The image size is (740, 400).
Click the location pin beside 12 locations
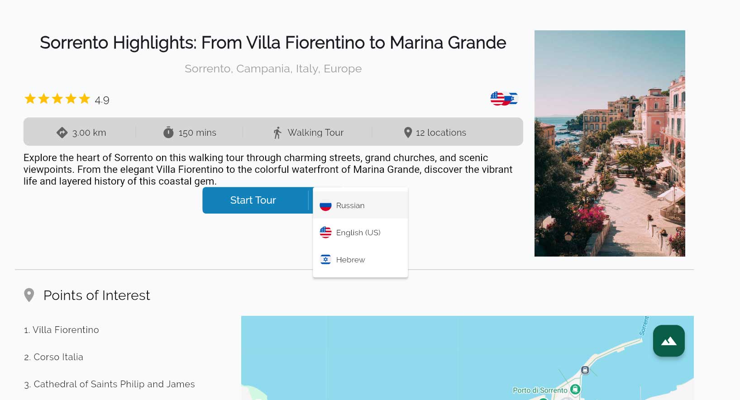click(x=408, y=132)
